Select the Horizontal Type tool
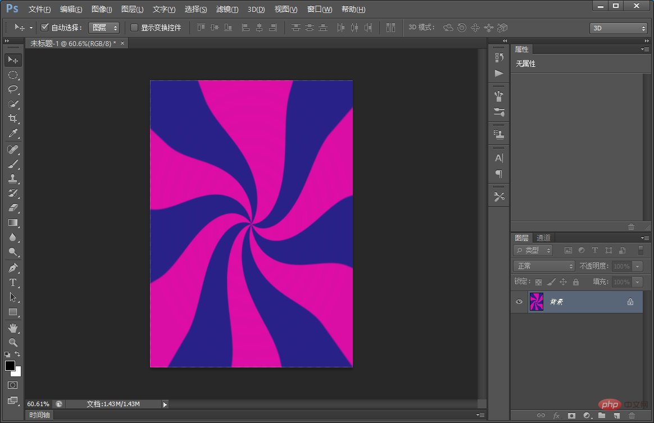This screenshot has width=654, height=423. (13, 283)
